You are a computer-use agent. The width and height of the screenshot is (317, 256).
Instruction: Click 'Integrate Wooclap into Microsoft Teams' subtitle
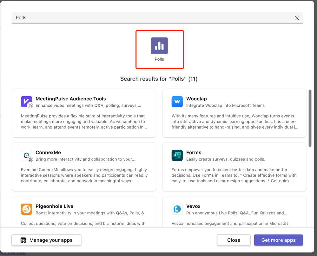225,105
